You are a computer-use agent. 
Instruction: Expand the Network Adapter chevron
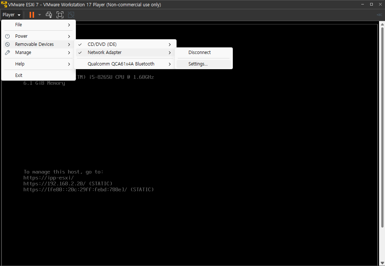170,53
